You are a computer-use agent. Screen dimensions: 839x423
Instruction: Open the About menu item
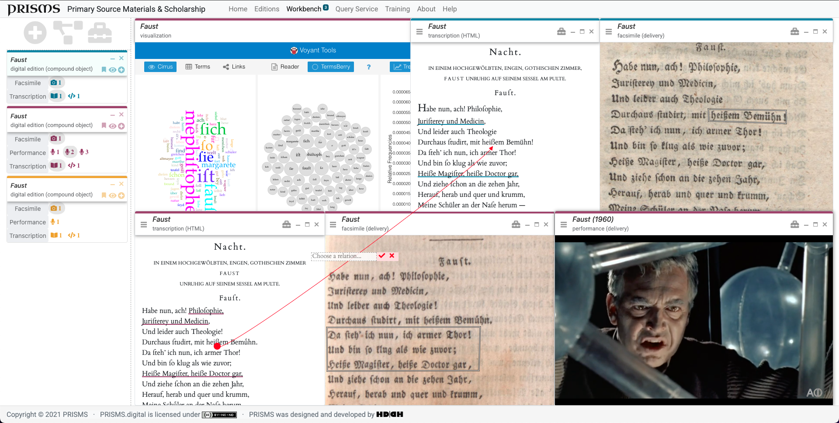pos(426,9)
